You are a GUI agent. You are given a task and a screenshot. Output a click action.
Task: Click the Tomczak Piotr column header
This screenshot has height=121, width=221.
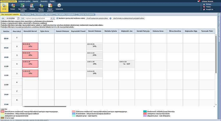(207, 31)
